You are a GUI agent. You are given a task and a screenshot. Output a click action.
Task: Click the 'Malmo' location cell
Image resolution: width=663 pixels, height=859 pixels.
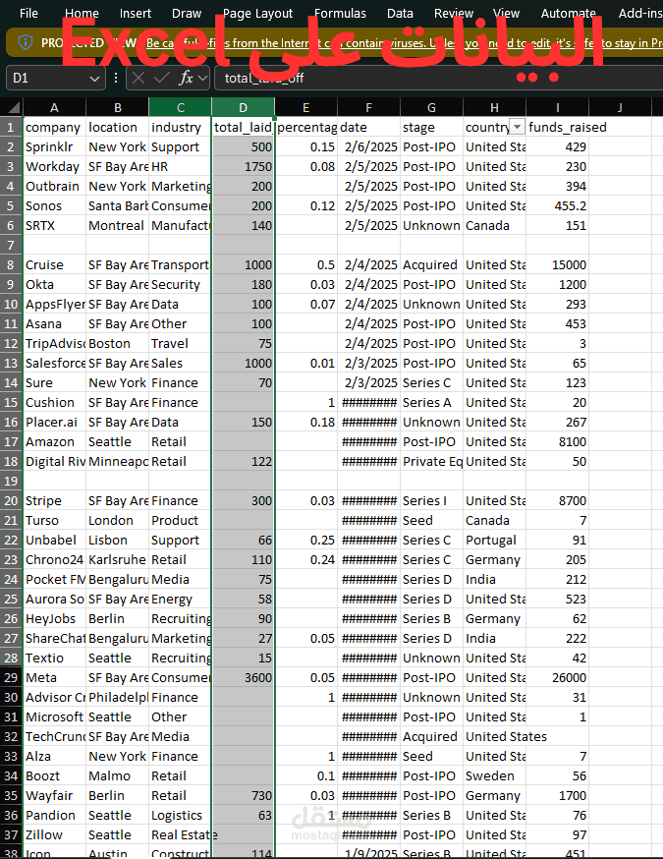click(x=117, y=775)
